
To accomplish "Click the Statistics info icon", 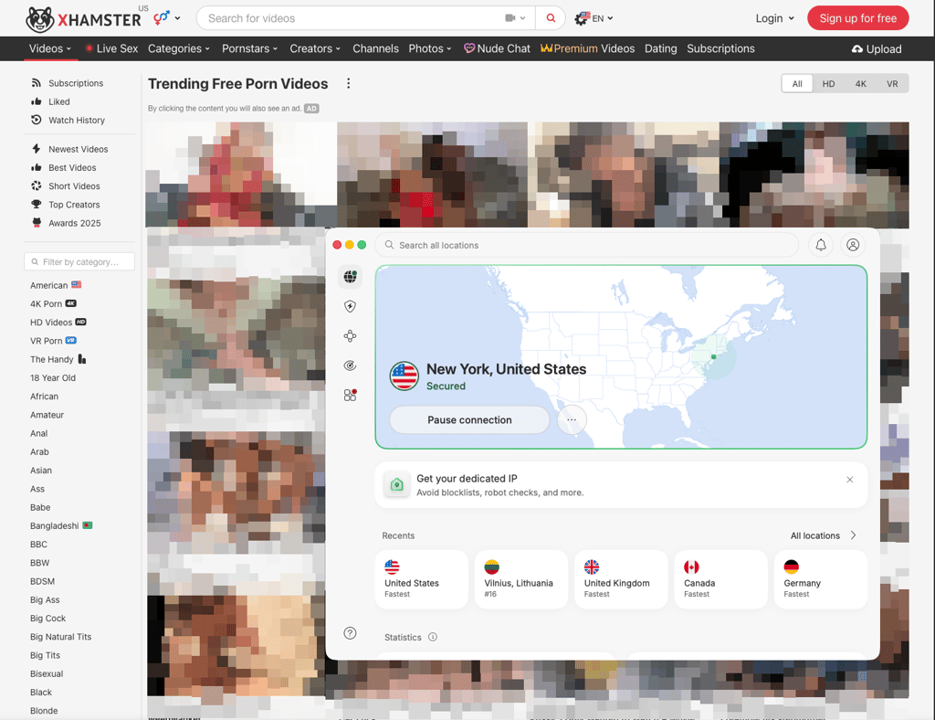I will pos(433,637).
